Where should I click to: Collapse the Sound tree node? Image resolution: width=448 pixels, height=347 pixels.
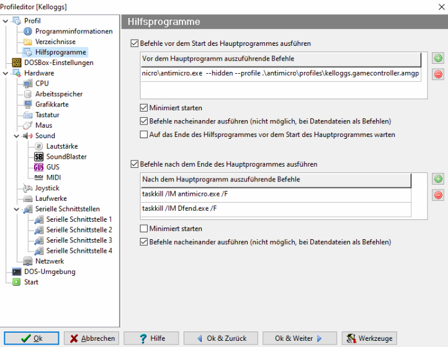tap(17, 136)
